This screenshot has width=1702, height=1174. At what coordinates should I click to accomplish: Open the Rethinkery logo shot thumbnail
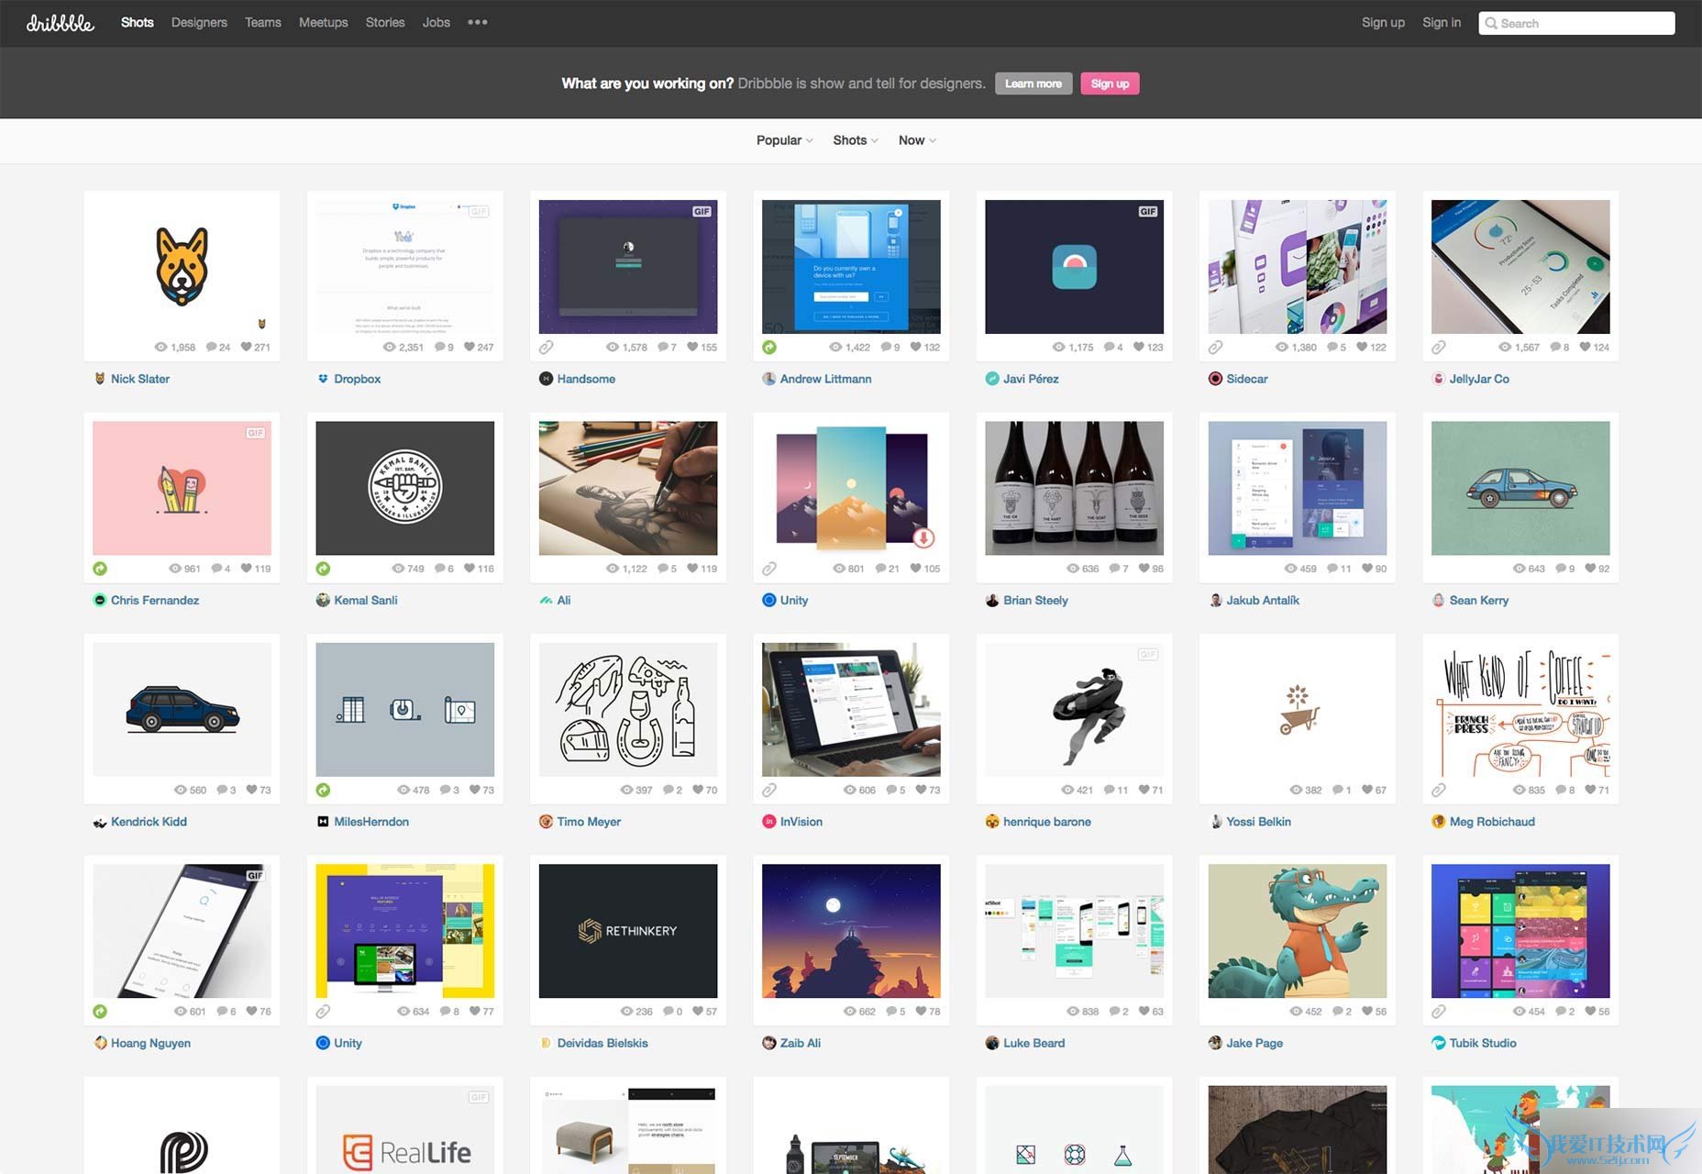(628, 931)
